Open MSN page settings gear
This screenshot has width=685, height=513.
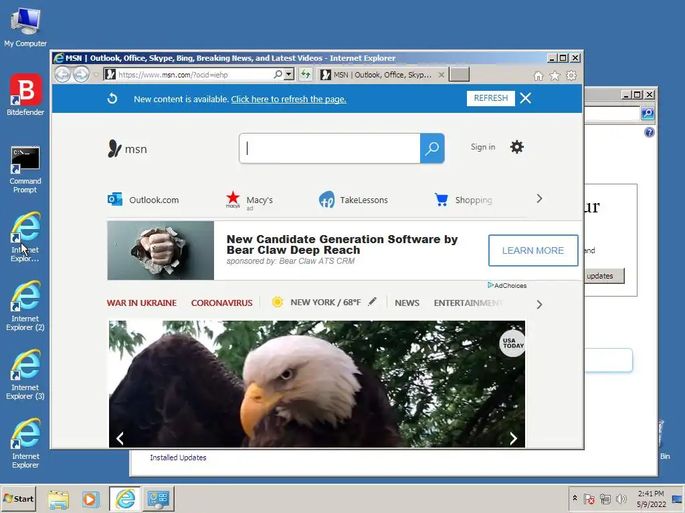pyautogui.click(x=517, y=147)
